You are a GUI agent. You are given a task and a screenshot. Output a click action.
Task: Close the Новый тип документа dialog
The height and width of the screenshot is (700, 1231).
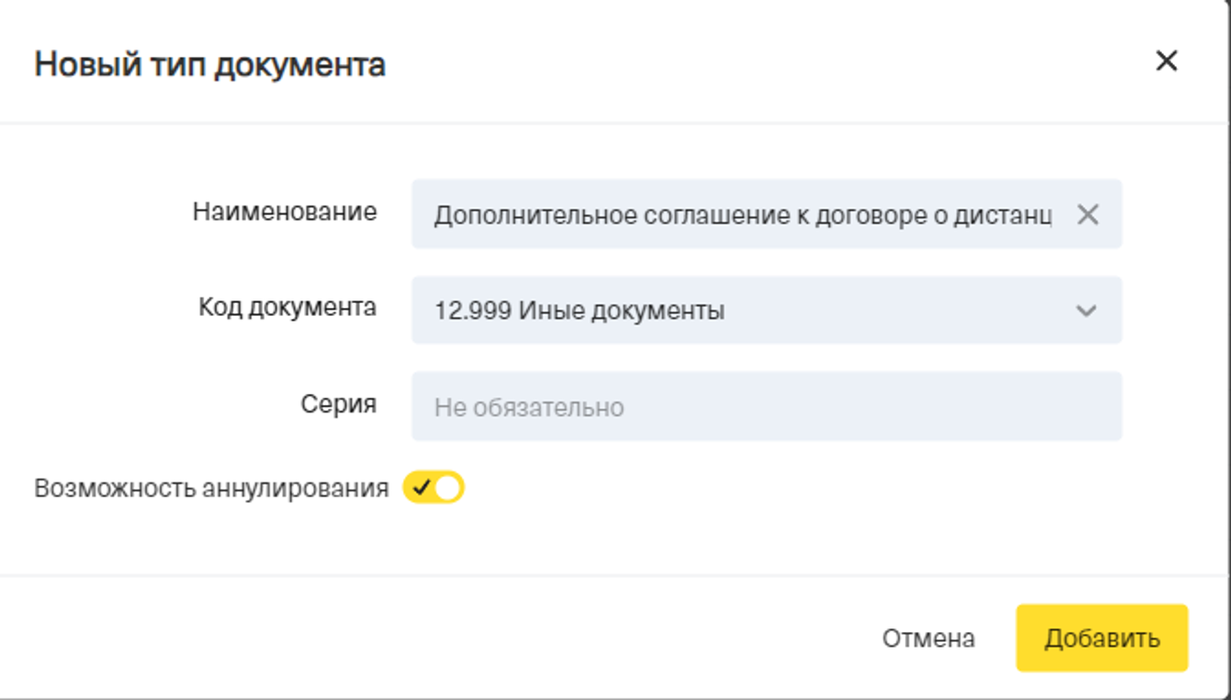[1166, 62]
